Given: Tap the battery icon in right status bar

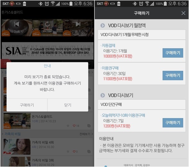Looking at the screenshot, I should click(x=165, y=4).
